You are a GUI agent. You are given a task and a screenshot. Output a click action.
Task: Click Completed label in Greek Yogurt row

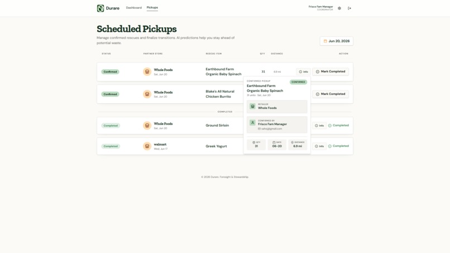point(341,146)
